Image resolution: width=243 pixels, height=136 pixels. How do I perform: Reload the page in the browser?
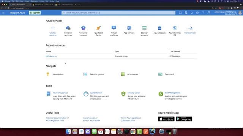point(8,8)
